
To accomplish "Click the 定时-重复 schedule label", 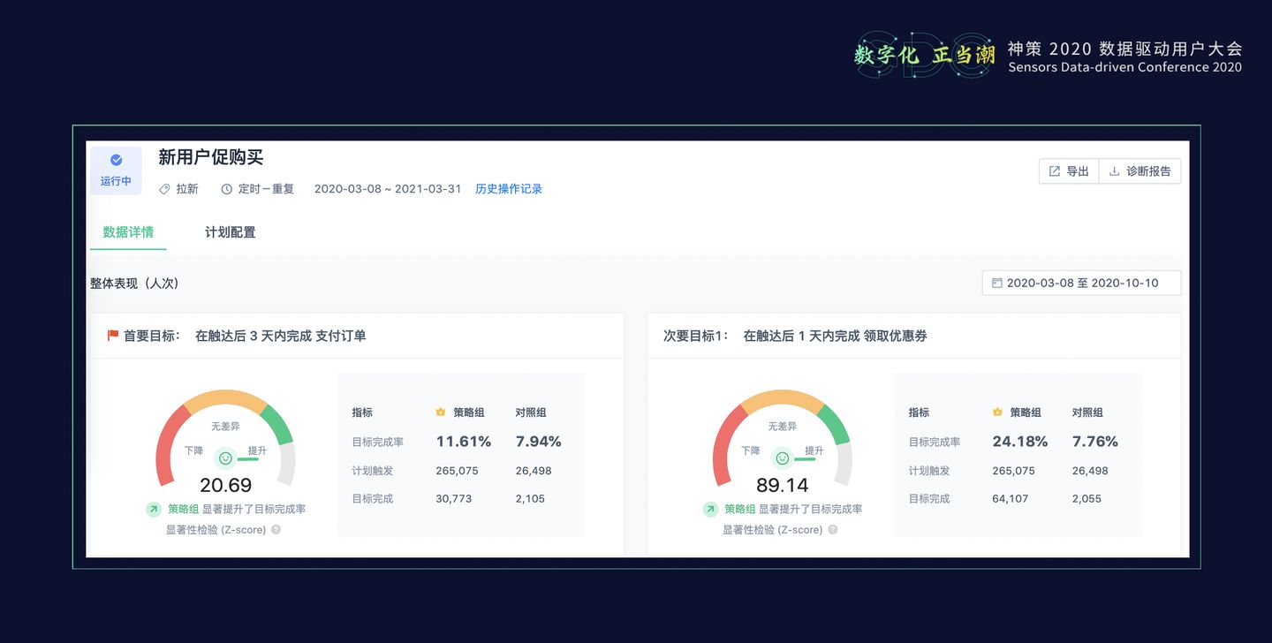I will pyautogui.click(x=266, y=189).
